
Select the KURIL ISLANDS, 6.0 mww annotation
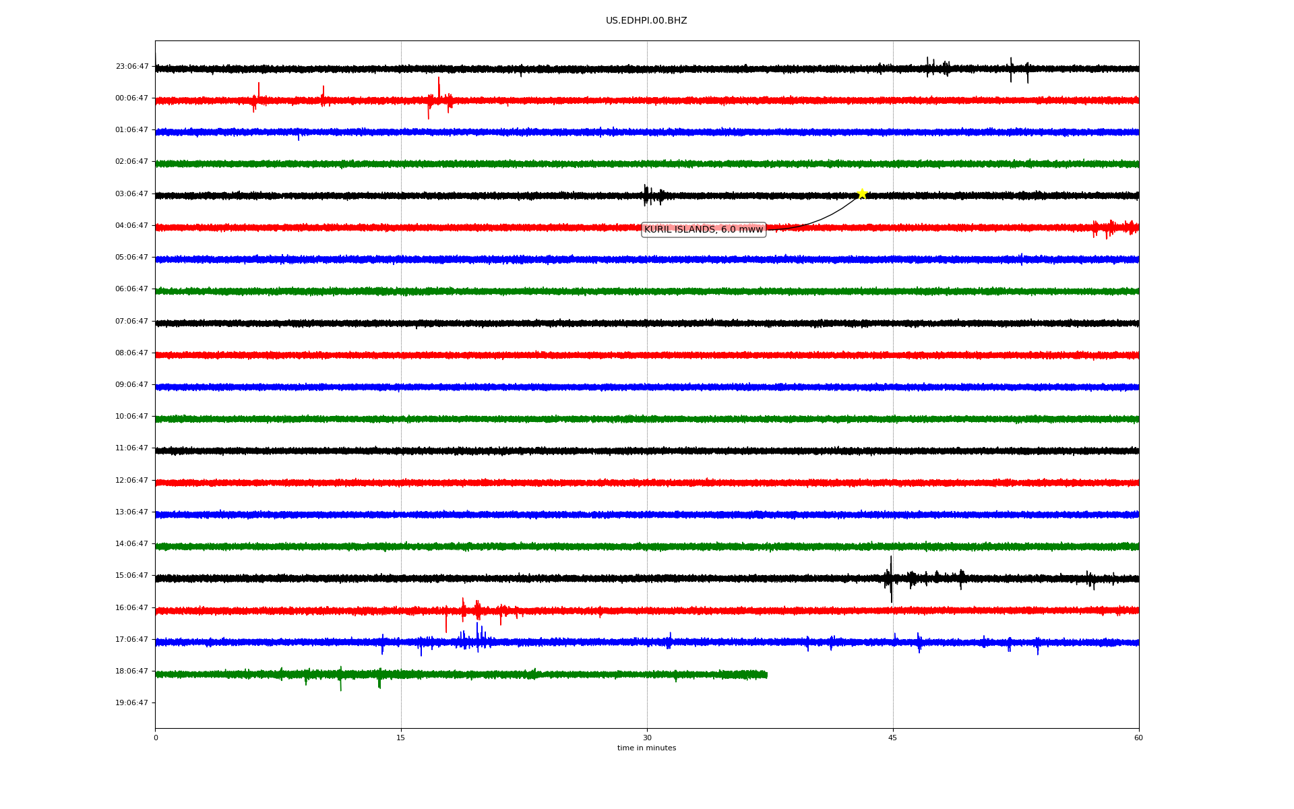pyautogui.click(x=704, y=230)
